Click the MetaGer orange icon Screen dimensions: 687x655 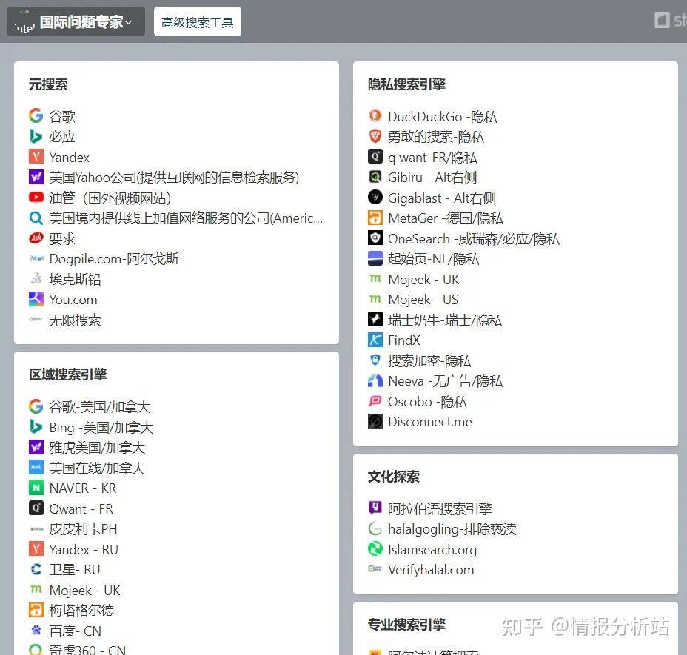(x=375, y=218)
